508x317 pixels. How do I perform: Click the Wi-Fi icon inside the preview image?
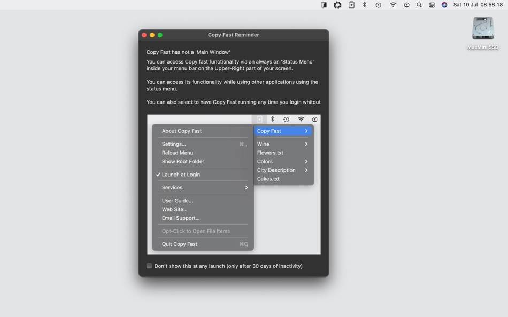[x=301, y=120]
